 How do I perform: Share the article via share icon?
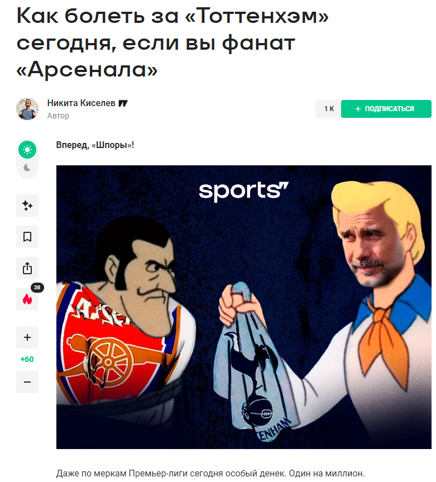(x=27, y=268)
